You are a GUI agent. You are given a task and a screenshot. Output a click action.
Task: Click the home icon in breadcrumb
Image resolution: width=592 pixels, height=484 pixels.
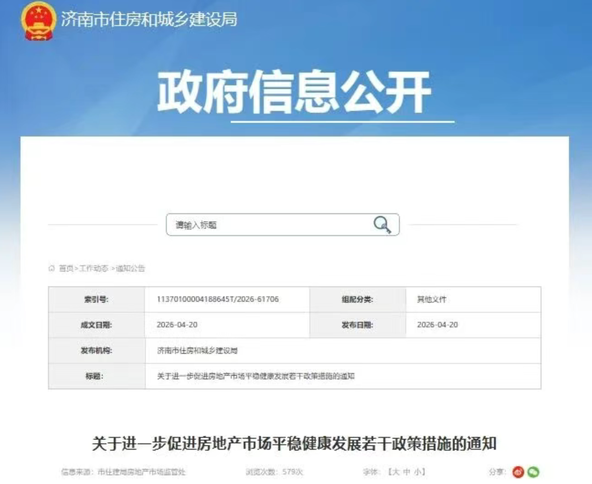[x=51, y=268]
